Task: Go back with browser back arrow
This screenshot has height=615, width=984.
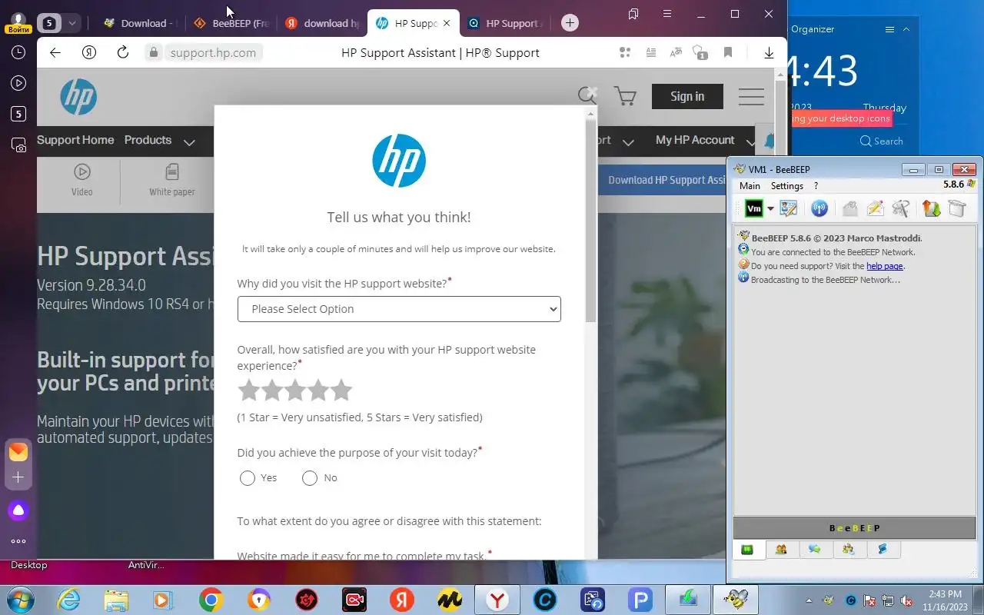Action: pyautogui.click(x=55, y=52)
